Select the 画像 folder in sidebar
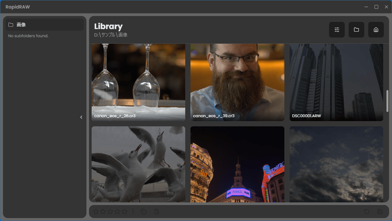Image resolution: width=392 pixels, height=221 pixels. point(45,25)
